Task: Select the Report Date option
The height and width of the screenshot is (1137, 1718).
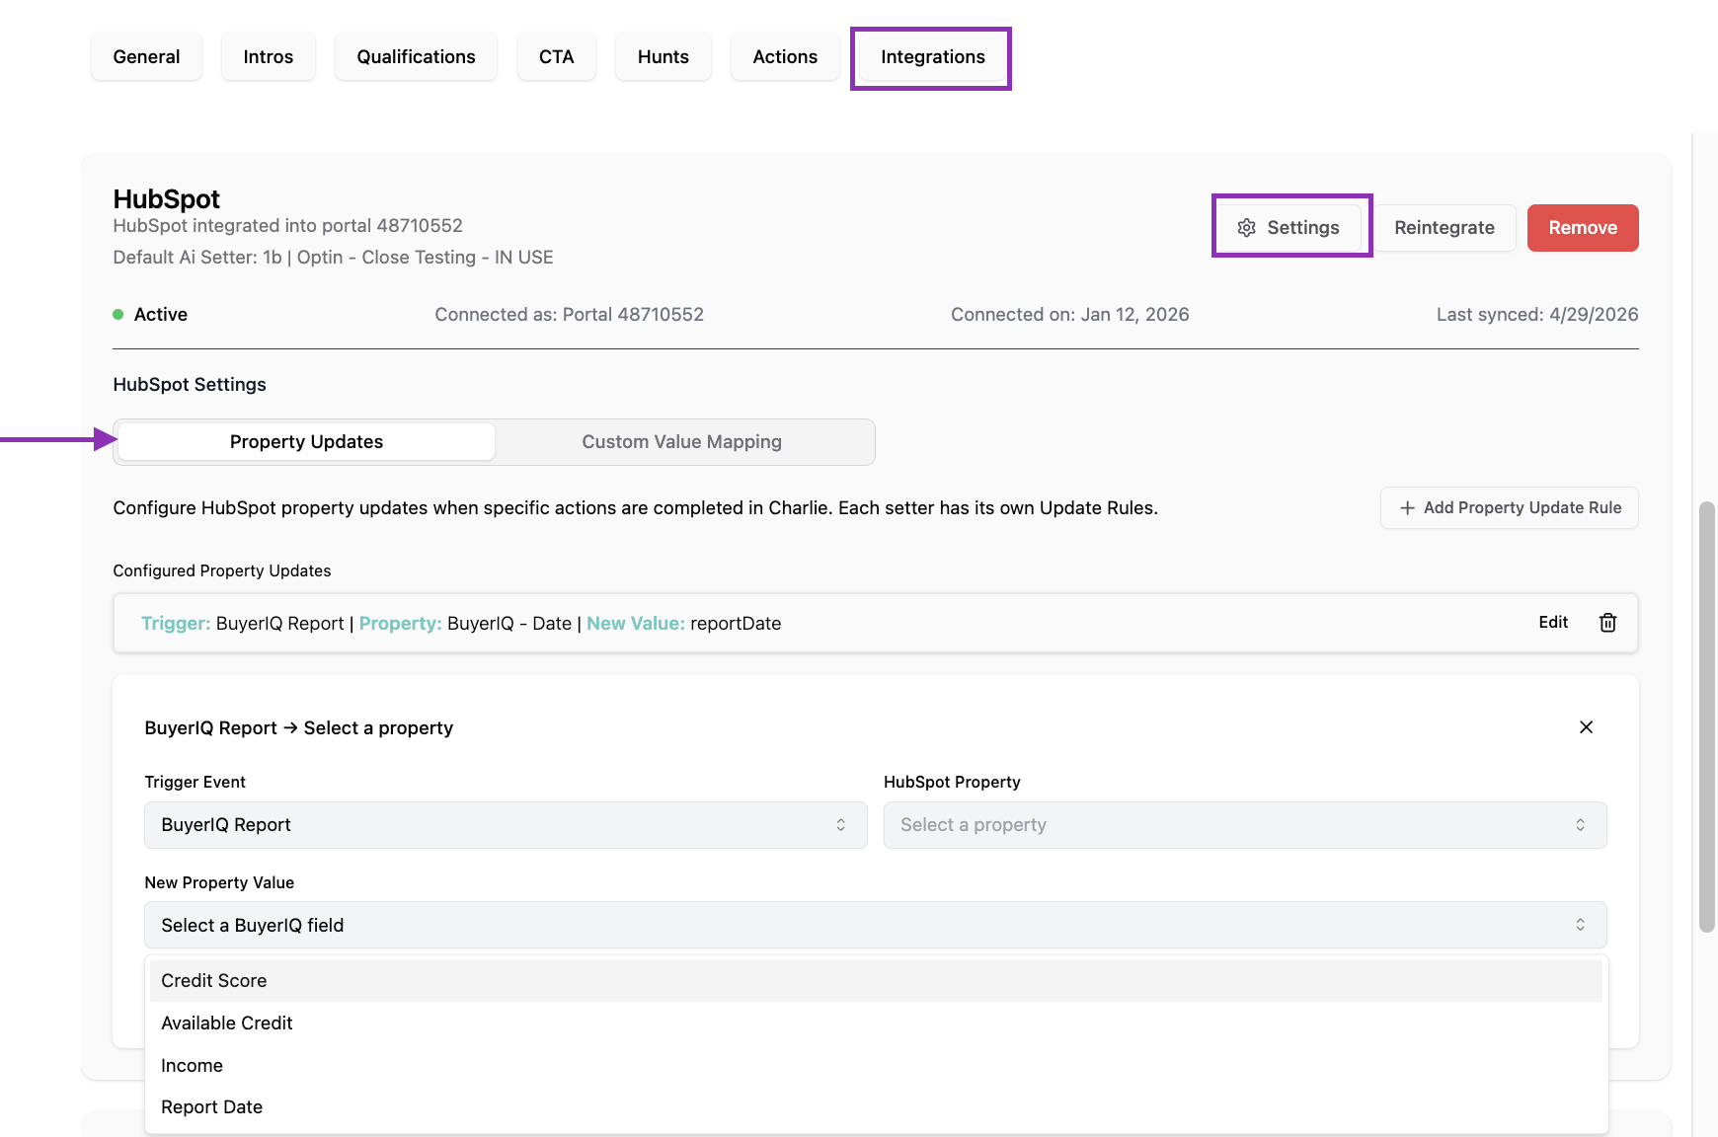Action: point(876,1107)
